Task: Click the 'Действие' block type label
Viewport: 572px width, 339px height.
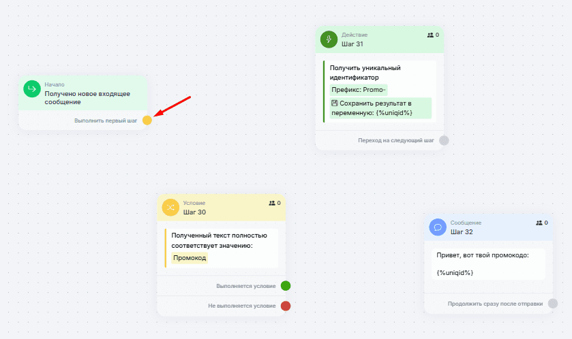Action: 355,35
